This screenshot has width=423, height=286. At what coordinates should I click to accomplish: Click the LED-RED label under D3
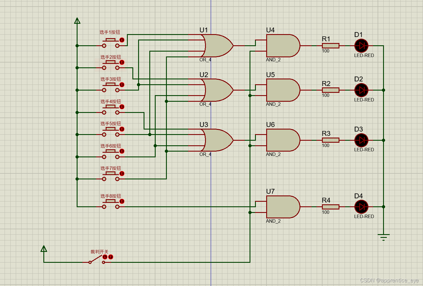point(364,150)
